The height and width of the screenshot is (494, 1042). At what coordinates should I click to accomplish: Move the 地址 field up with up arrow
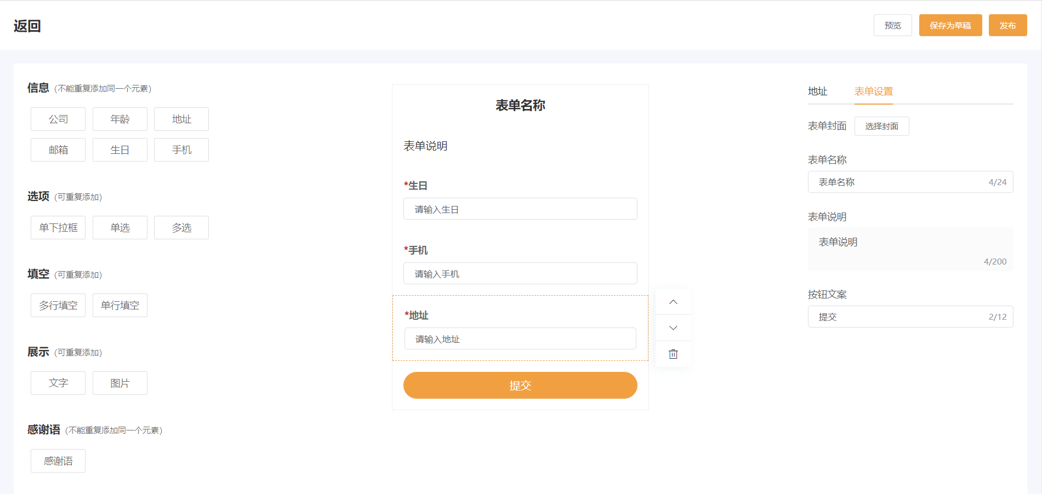click(x=673, y=302)
